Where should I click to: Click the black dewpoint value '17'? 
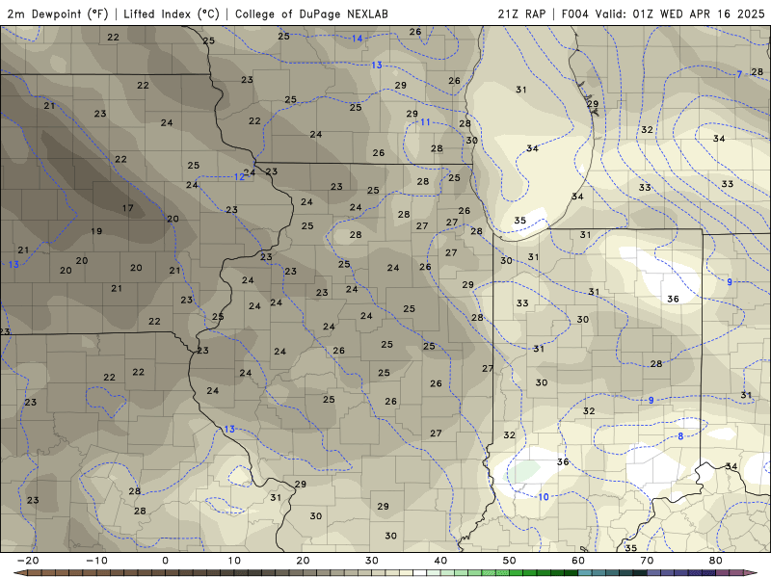tap(128, 208)
